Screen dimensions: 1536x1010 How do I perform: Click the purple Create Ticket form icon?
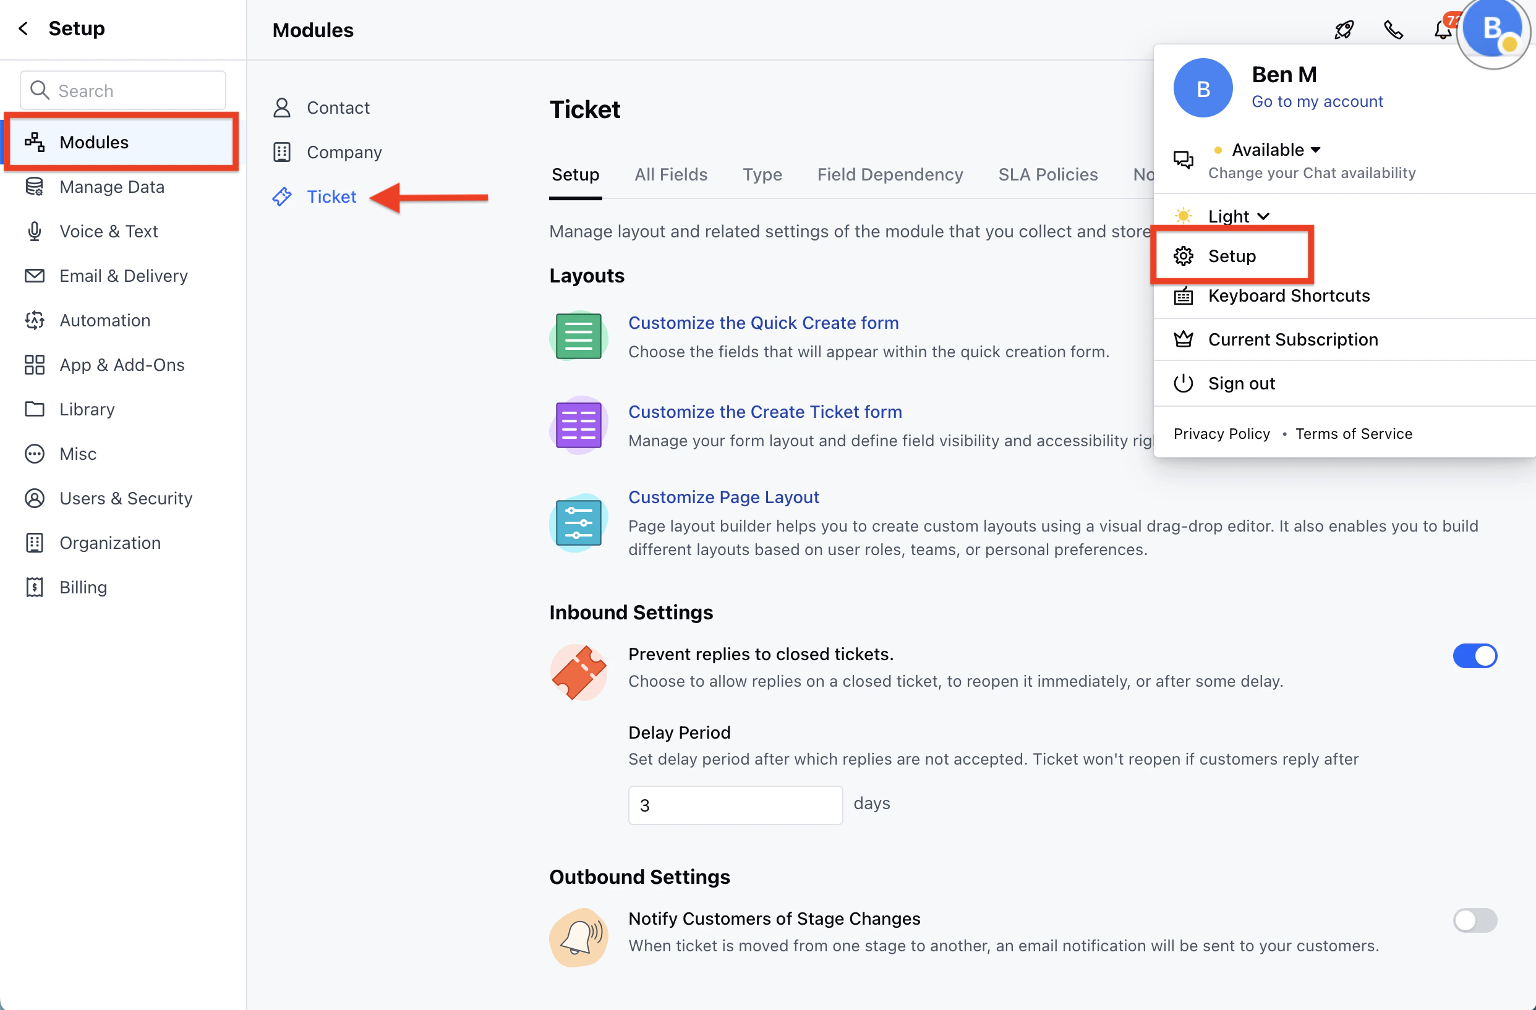(578, 425)
